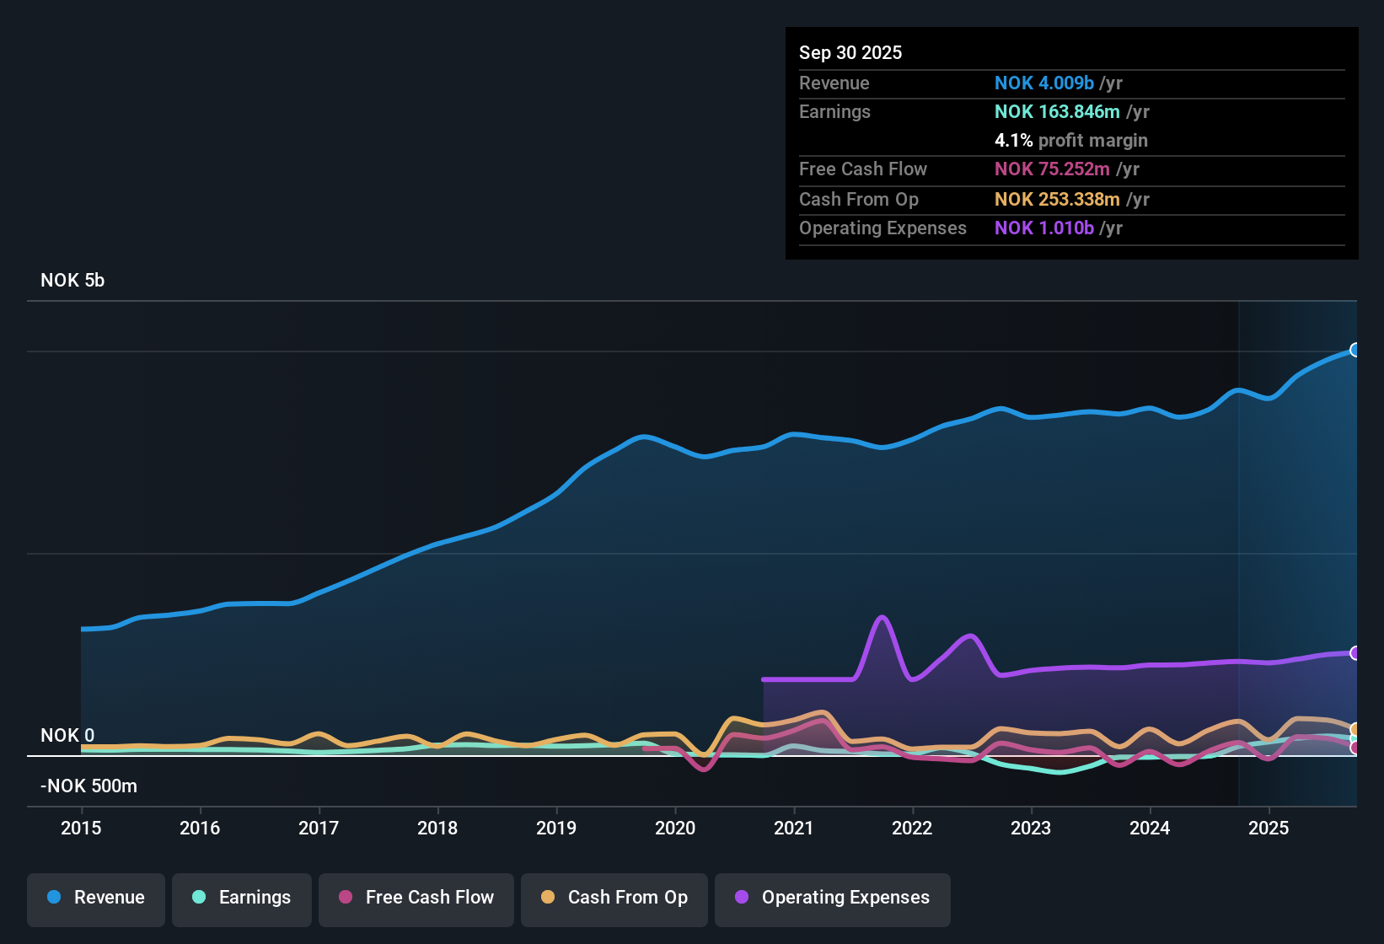Click the Free Cash Flow row in tooltip
This screenshot has height=944, width=1384.
[x=863, y=169]
